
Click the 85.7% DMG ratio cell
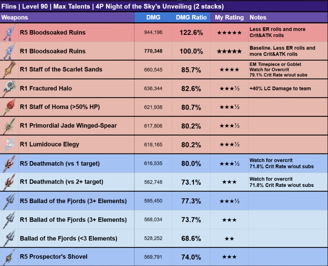(191, 70)
